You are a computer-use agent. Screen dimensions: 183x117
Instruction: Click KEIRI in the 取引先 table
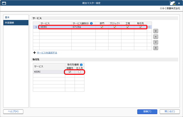(49, 72)
